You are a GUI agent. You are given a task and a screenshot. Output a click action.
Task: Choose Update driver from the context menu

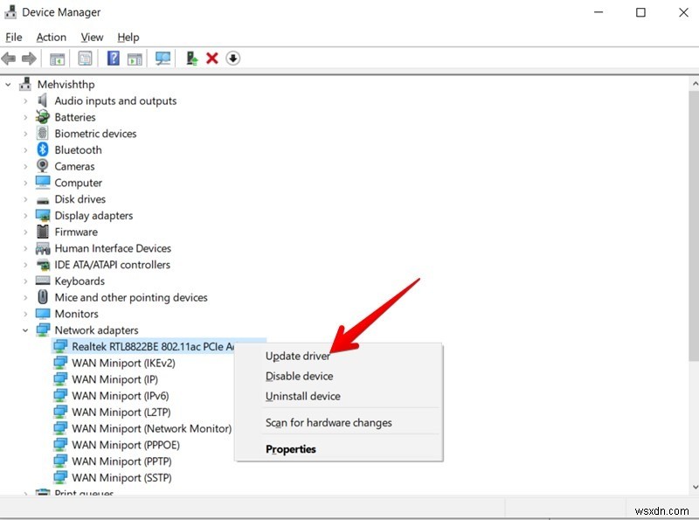297,356
